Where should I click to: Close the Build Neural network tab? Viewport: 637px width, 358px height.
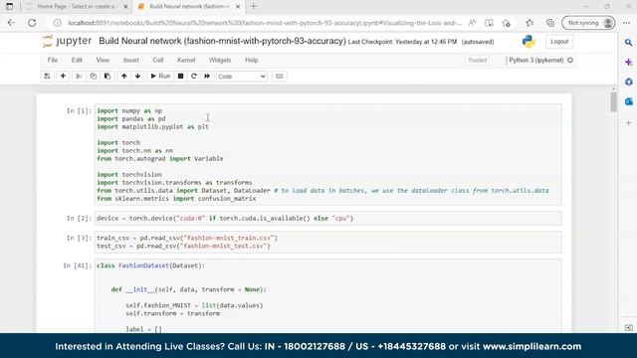tap(238, 7)
